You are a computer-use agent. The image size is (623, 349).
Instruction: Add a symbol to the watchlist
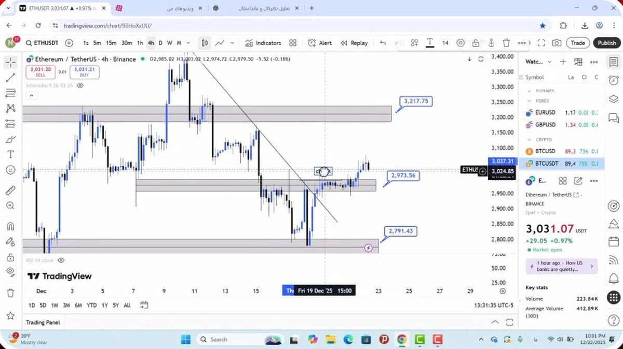click(x=563, y=62)
